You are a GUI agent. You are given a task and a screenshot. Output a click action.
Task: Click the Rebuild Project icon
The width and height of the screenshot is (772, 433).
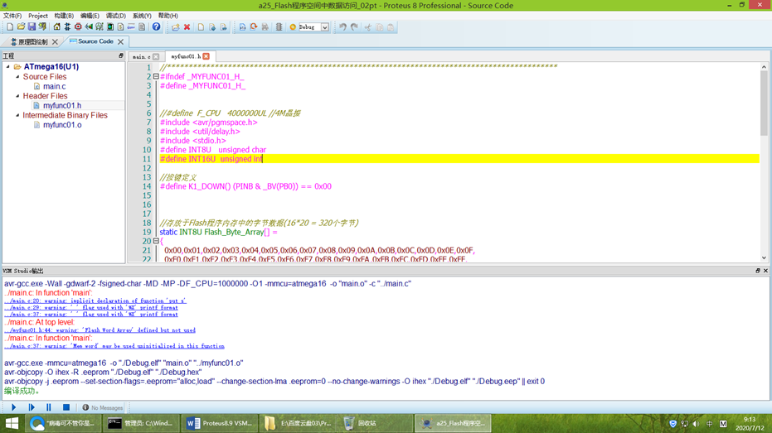coord(254,27)
